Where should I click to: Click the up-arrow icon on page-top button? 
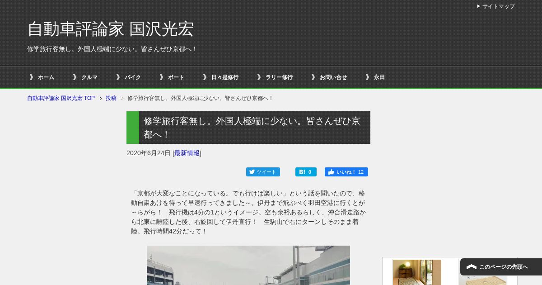472,267
